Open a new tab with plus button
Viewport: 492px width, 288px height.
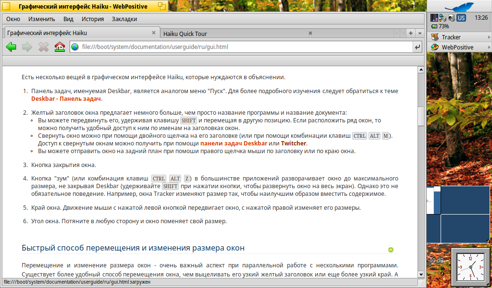[x=411, y=33]
